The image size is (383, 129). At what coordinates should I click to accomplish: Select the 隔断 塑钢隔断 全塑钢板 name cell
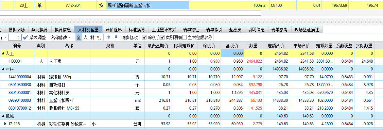(147, 5)
